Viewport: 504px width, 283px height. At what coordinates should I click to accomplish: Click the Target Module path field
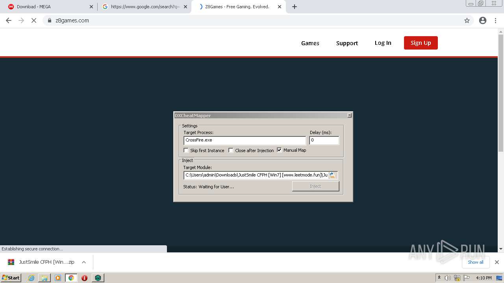pos(256,175)
